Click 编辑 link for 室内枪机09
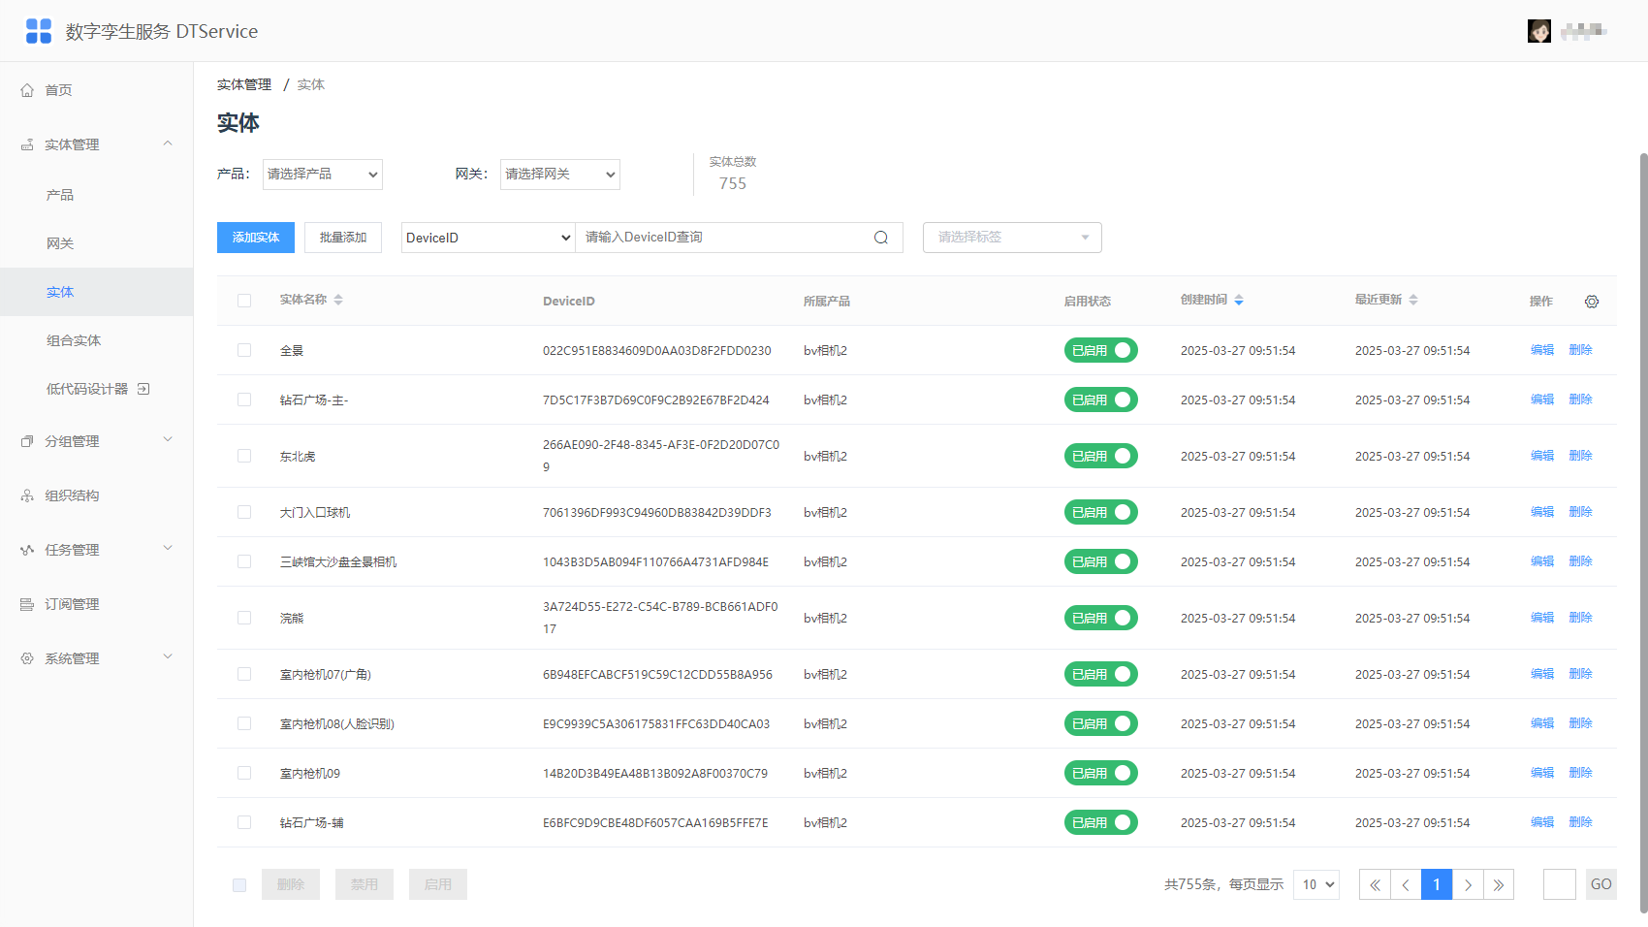Image resolution: width=1648 pixels, height=927 pixels. (1541, 773)
